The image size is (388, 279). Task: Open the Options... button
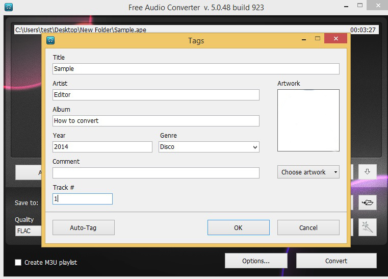point(256,261)
